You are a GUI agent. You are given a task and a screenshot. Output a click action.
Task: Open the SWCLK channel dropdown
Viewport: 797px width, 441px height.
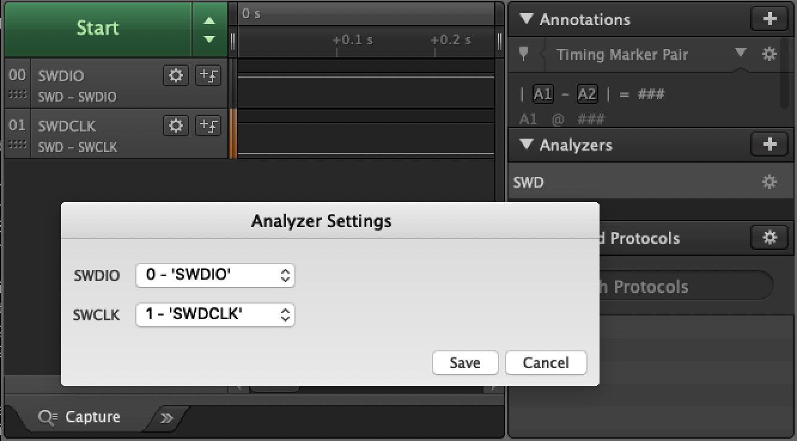[215, 314]
